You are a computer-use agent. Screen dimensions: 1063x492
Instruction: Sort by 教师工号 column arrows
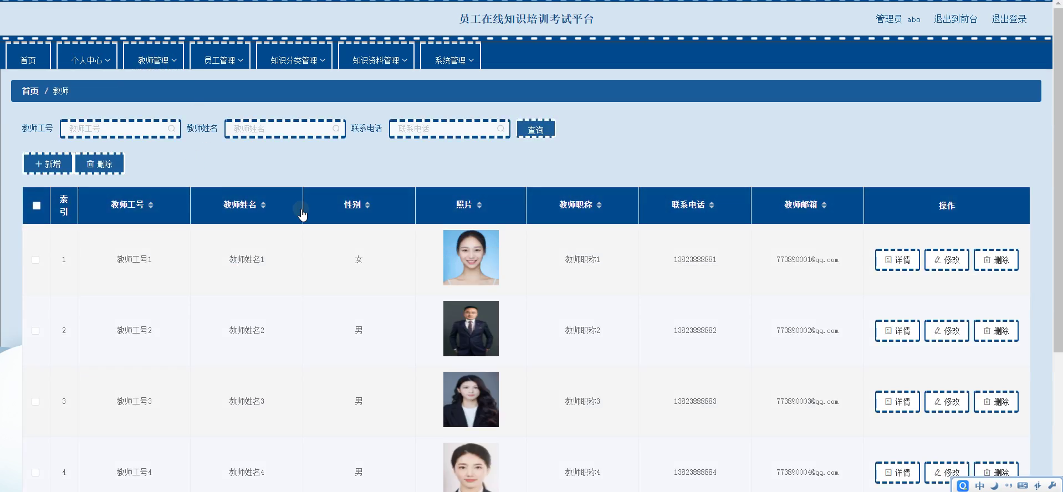(151, 205)
